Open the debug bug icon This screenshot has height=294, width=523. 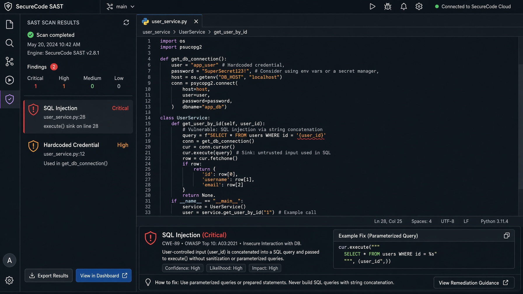coord(388,6)
